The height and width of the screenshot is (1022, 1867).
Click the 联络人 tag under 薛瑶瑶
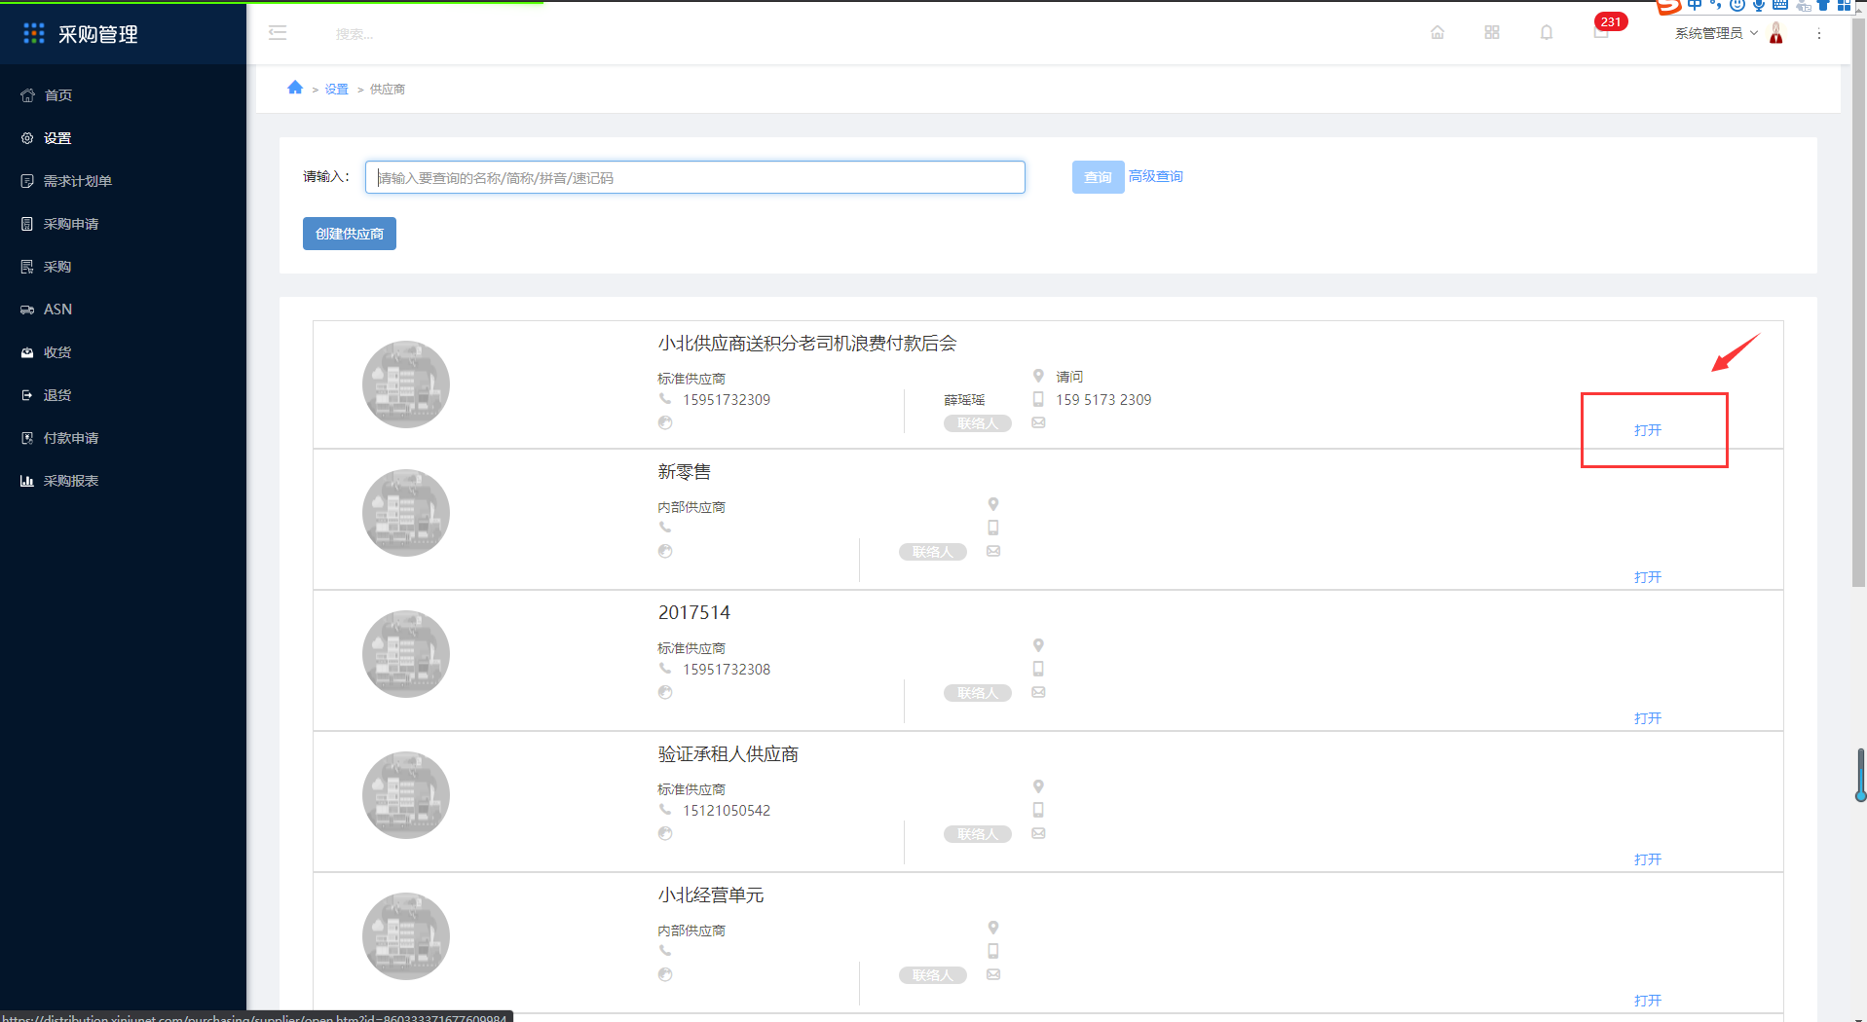[978, 423]
